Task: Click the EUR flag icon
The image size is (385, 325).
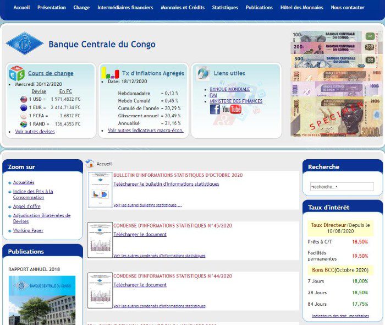Action: (x=24, y=107)
